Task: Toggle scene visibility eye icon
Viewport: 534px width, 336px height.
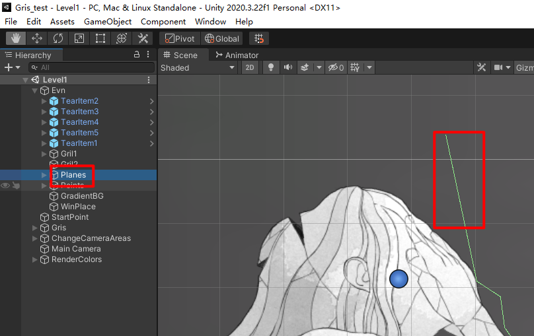Action: coord(5,185)
